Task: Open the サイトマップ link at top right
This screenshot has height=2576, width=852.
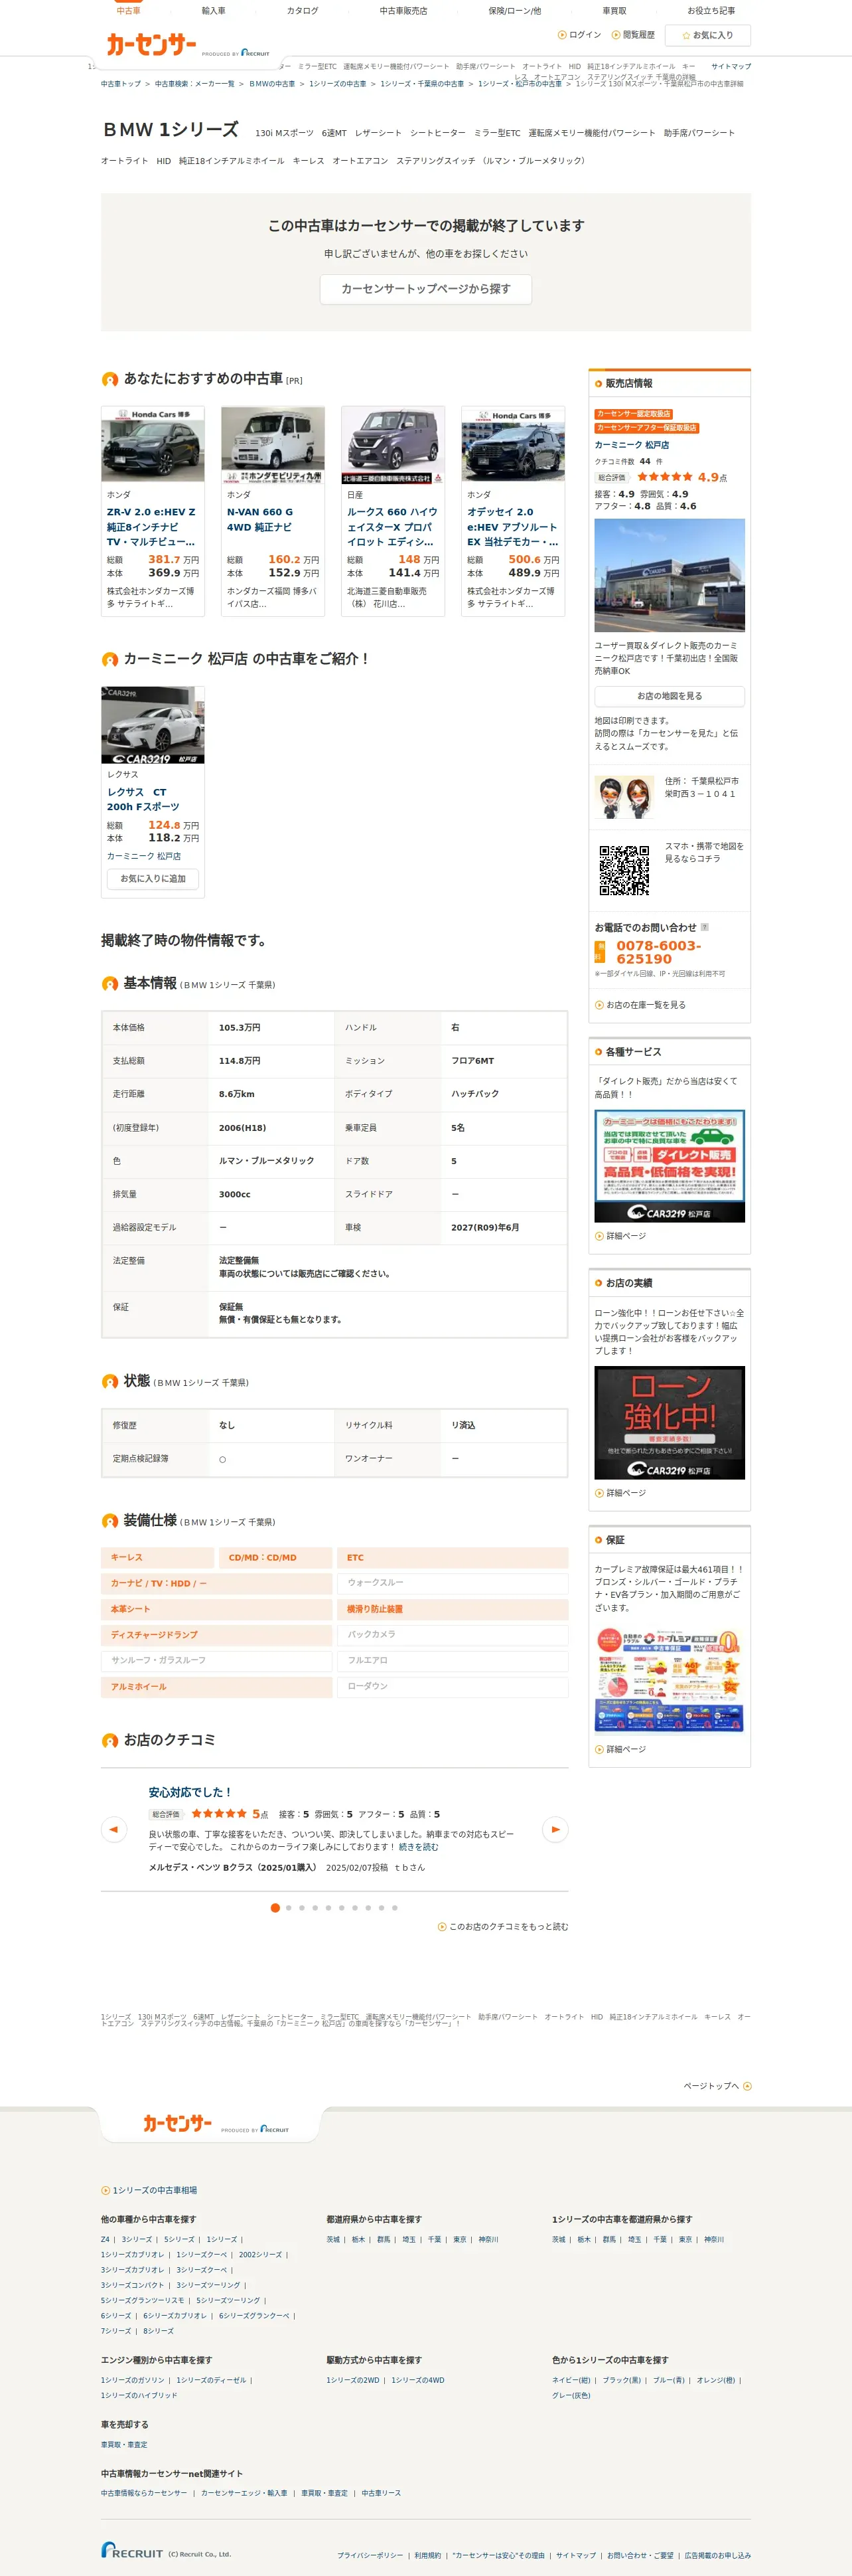Action: [x=730, y=67]
